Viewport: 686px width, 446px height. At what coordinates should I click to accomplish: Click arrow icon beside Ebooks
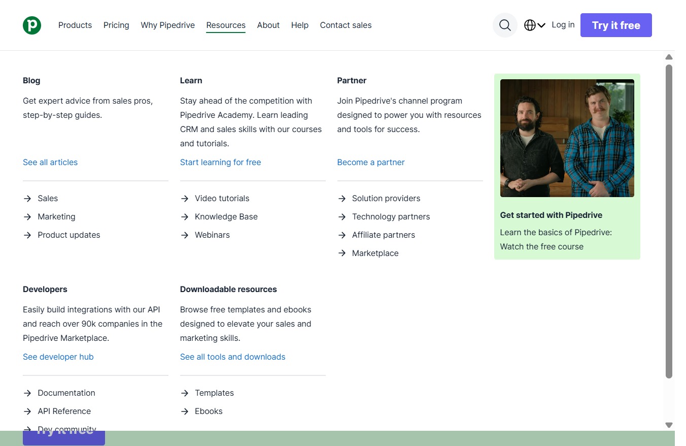click(185, 411)
